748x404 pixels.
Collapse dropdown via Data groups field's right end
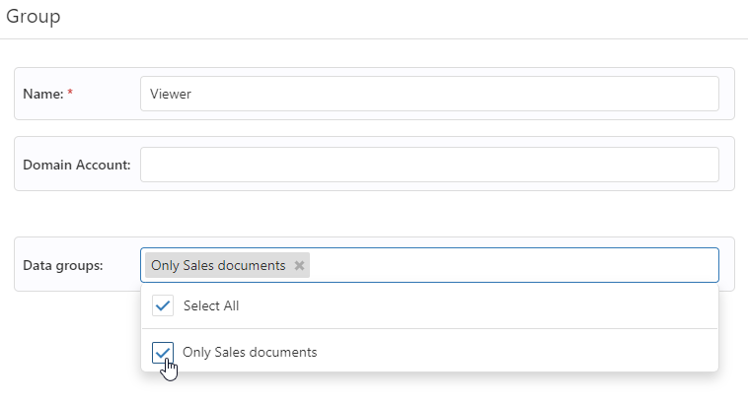pyautogui.click(x=706, y=265)
